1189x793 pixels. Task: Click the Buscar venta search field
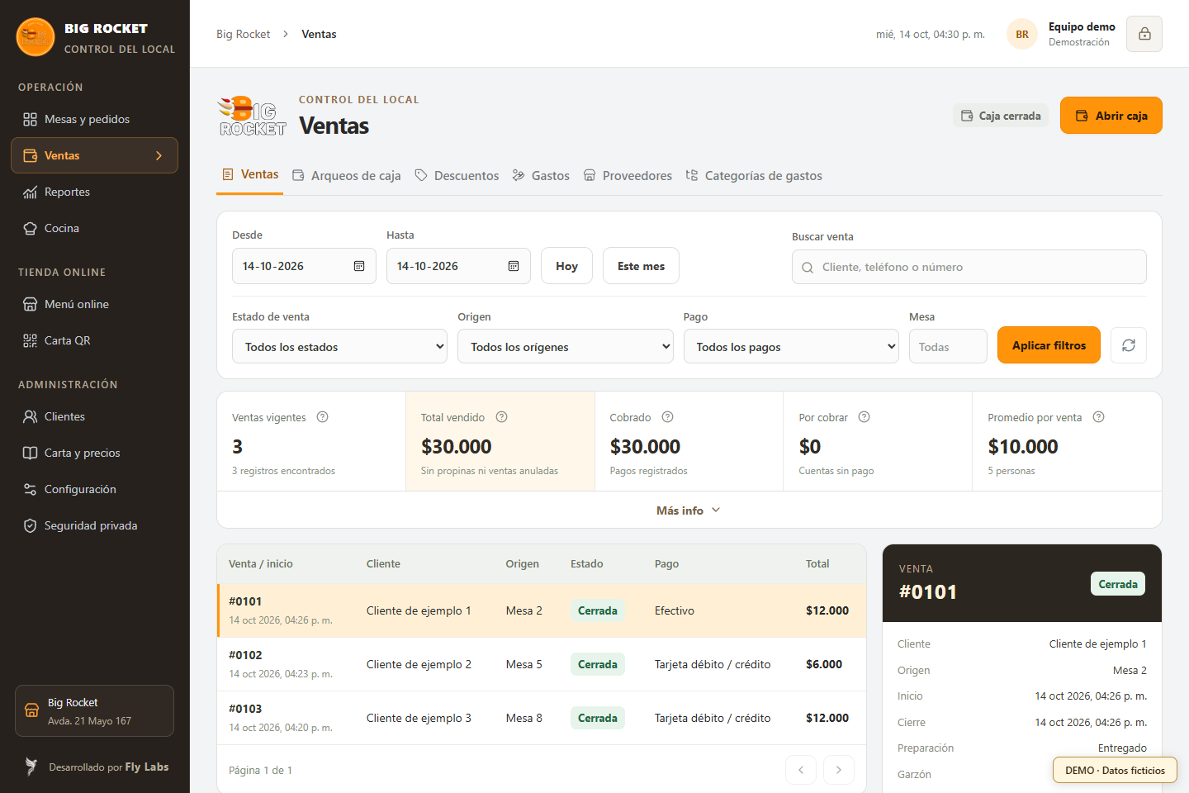pyautogui.click(x=969, y=267)
